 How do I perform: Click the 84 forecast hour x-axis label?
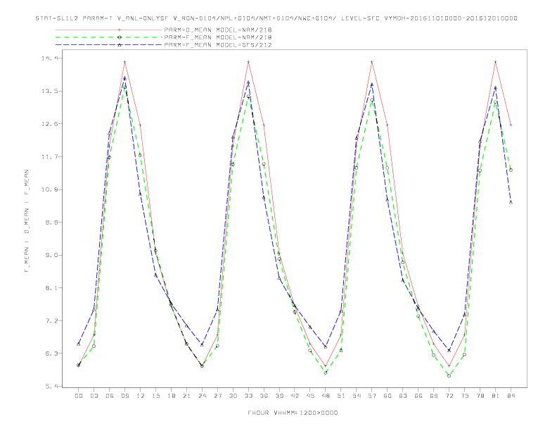(511, 396)
